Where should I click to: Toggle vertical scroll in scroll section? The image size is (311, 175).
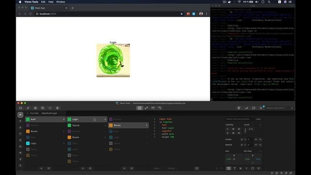coord(245,130)
